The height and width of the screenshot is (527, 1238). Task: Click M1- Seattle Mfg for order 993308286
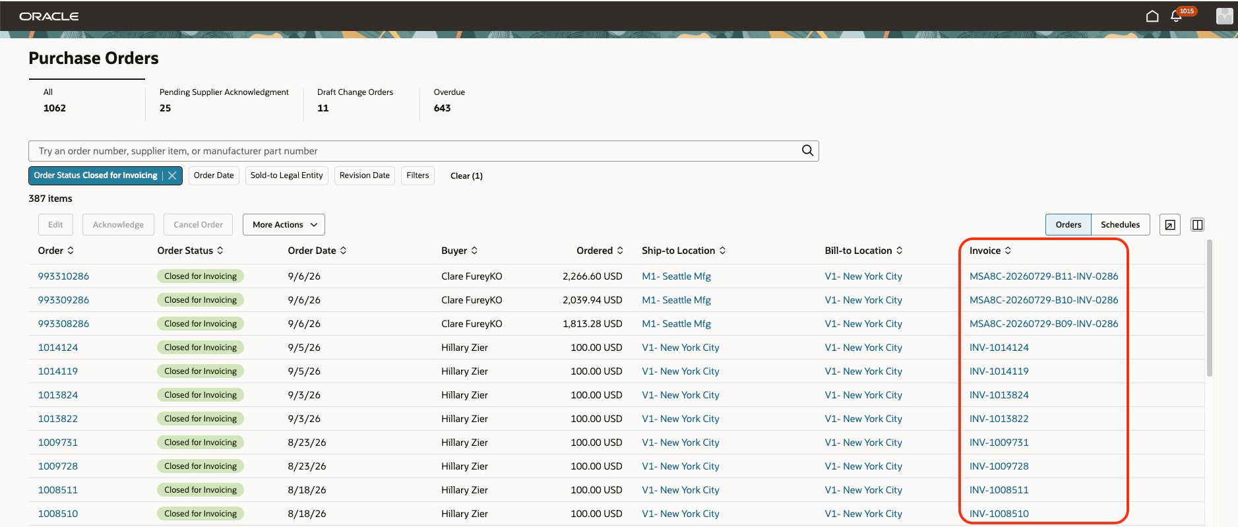[676, 324]
